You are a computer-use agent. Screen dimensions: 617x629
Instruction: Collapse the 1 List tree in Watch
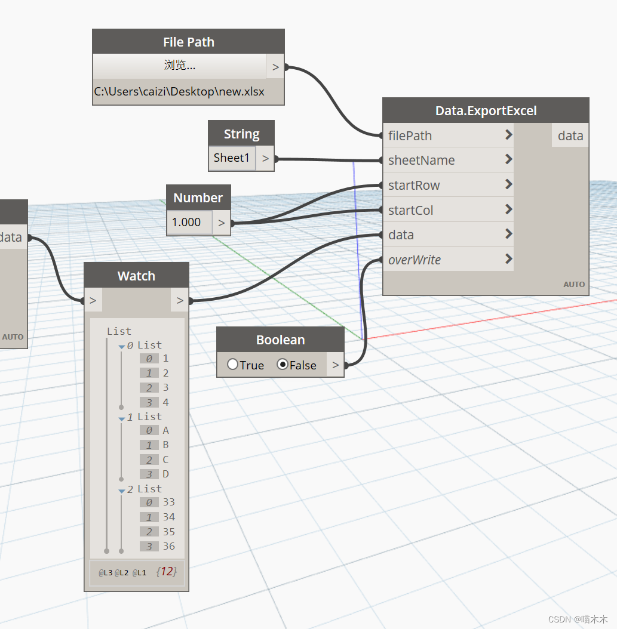tap(122, 418)
